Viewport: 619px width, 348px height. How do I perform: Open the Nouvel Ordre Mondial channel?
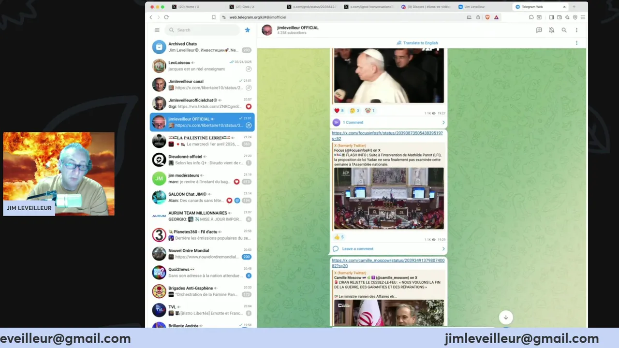tap(202, 254)
